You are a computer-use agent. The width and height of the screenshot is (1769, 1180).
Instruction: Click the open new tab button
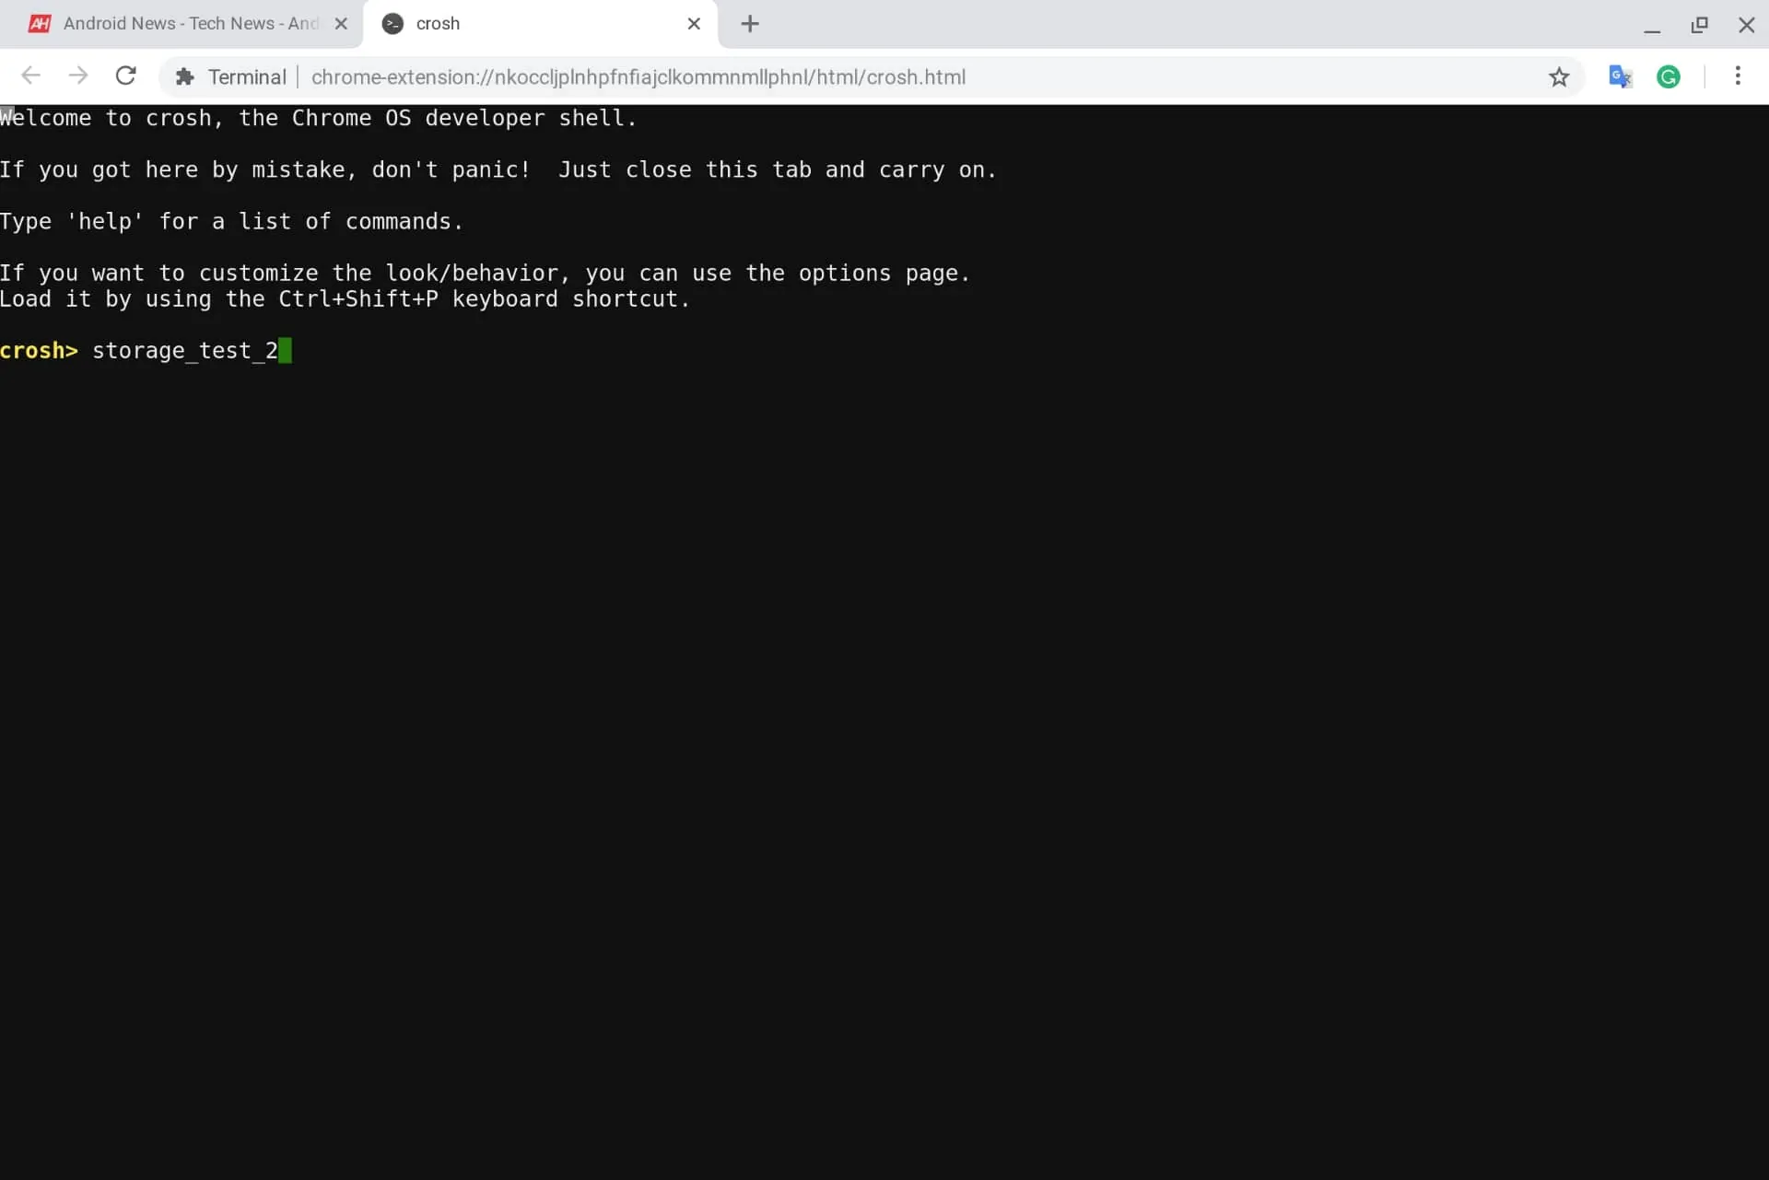coord(749,22)
